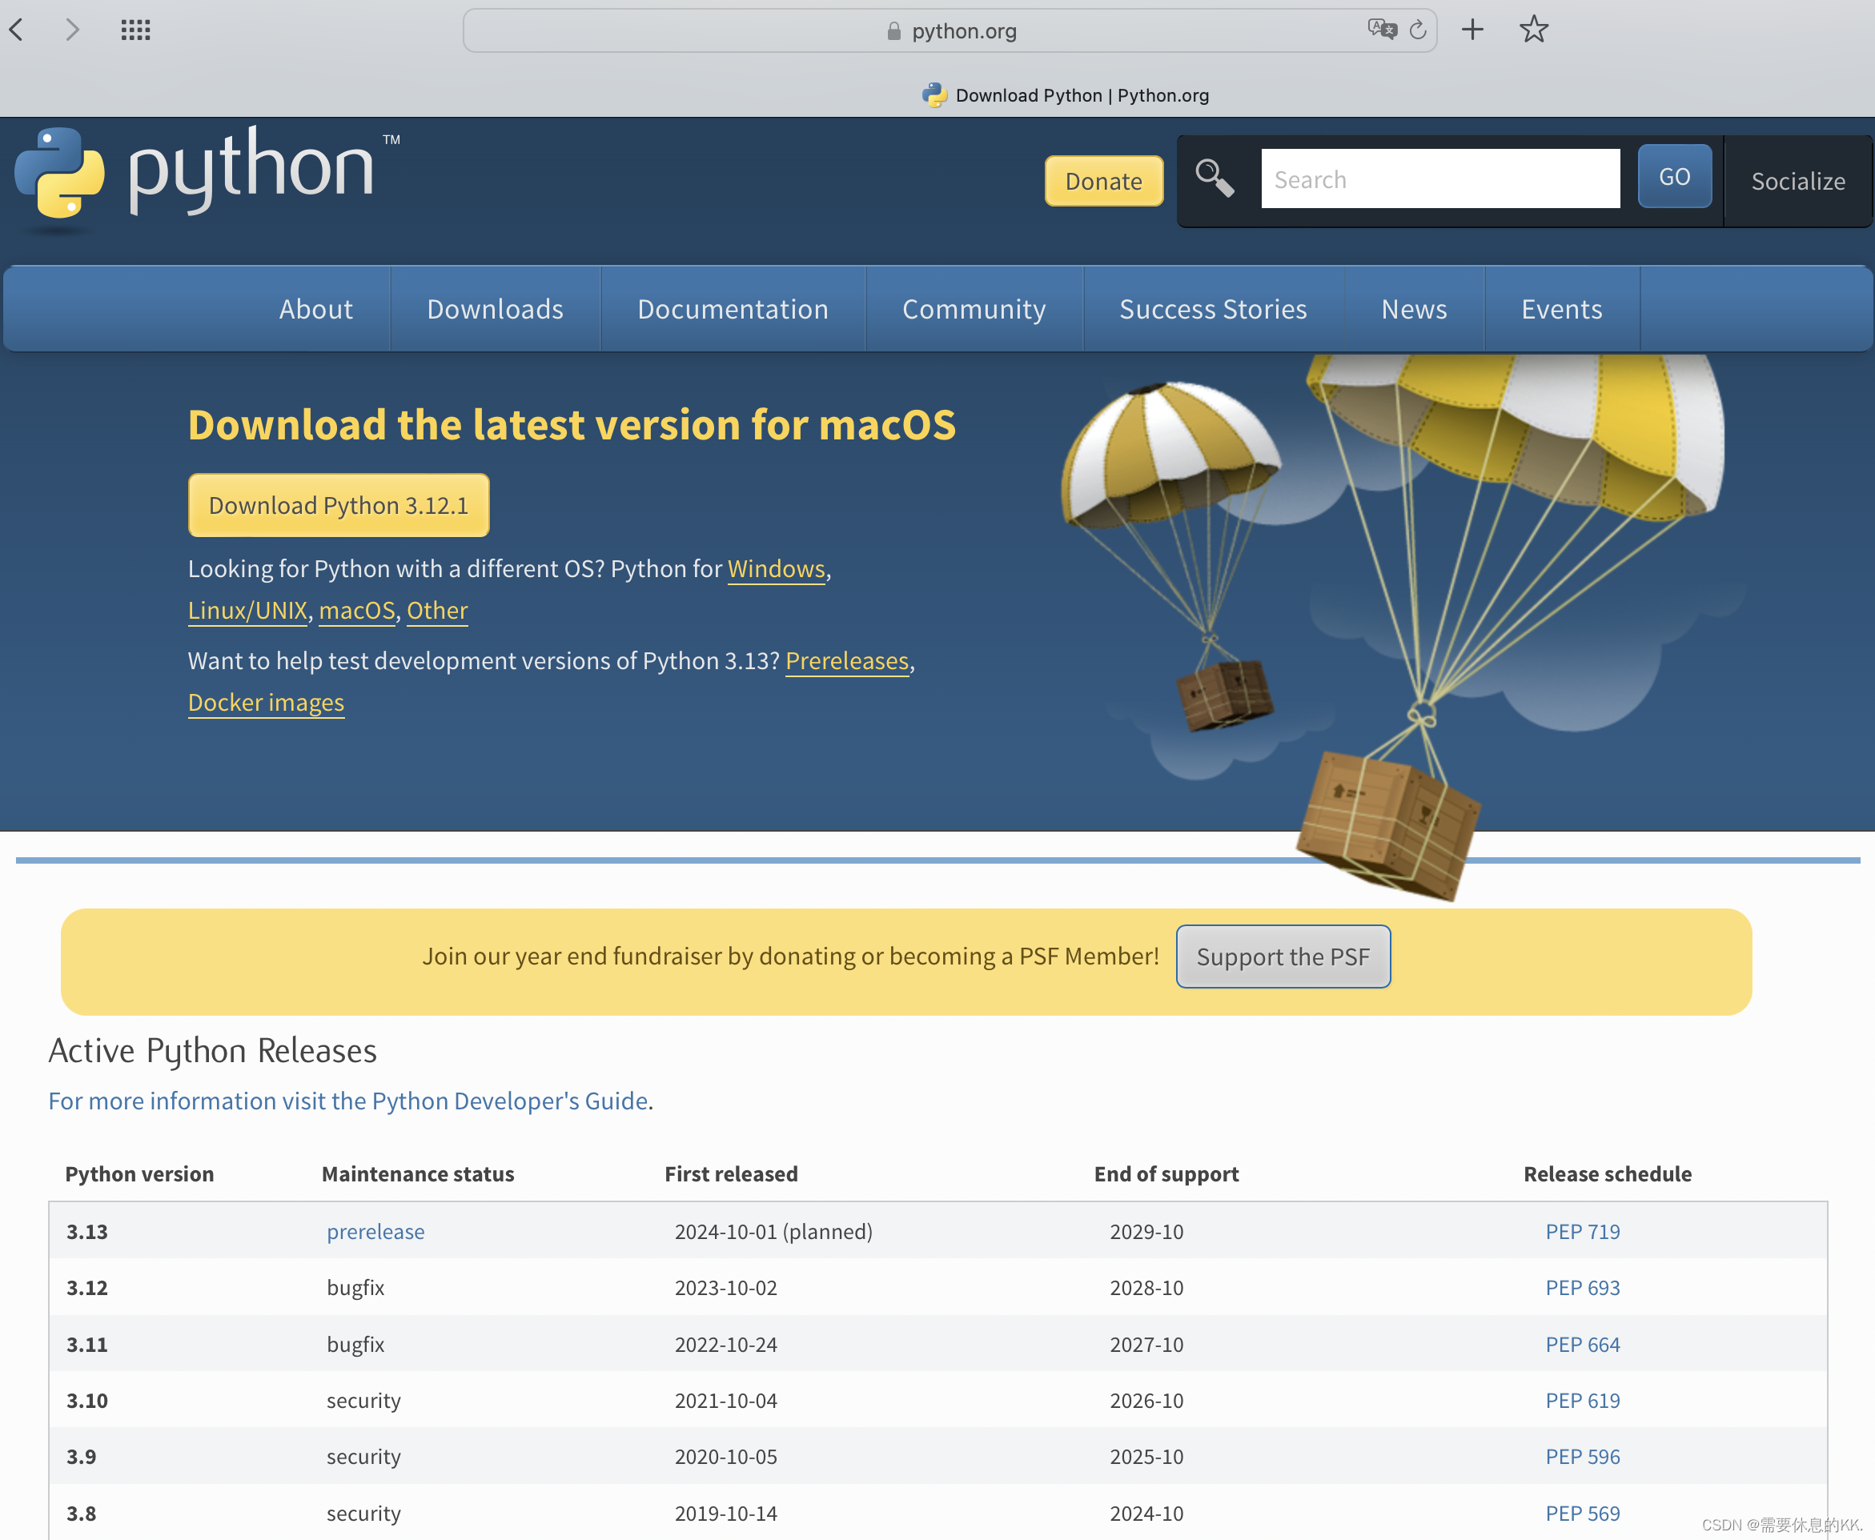
Task: Click the translate page icon in address bar
Action: coord(1382,30)
